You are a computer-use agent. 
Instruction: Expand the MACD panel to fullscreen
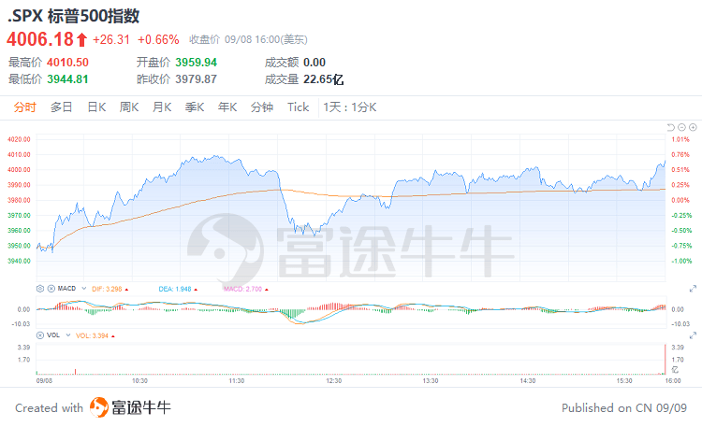[x=693, y=289]
